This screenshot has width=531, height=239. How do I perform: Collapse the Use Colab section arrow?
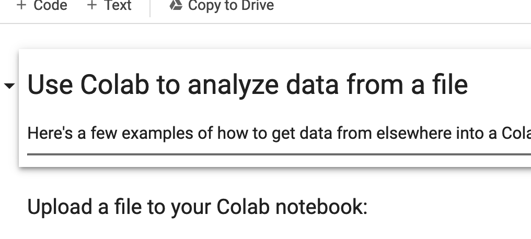click(9, 86)
